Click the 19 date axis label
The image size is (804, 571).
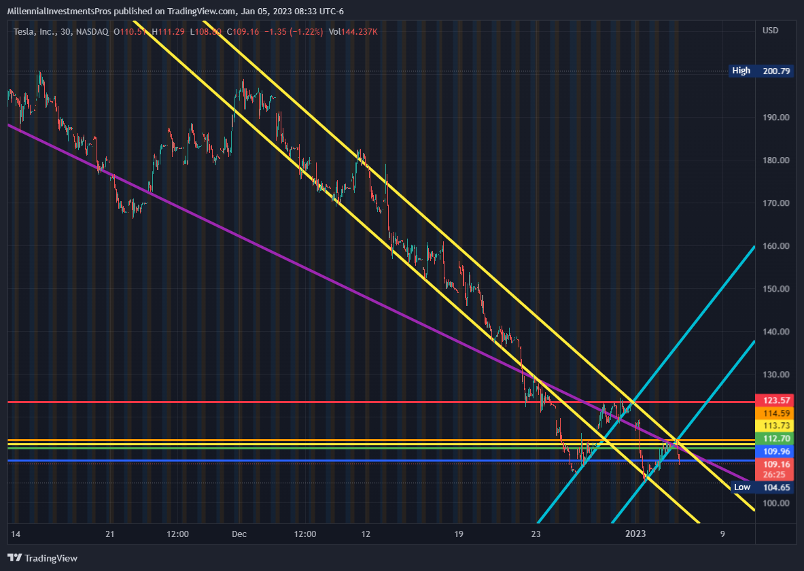(x=458, y=534)
